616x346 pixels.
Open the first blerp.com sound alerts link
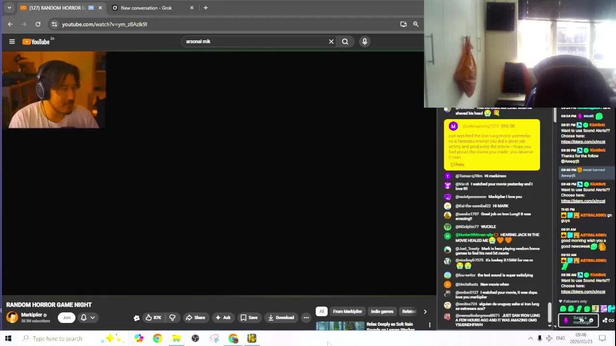583,142
